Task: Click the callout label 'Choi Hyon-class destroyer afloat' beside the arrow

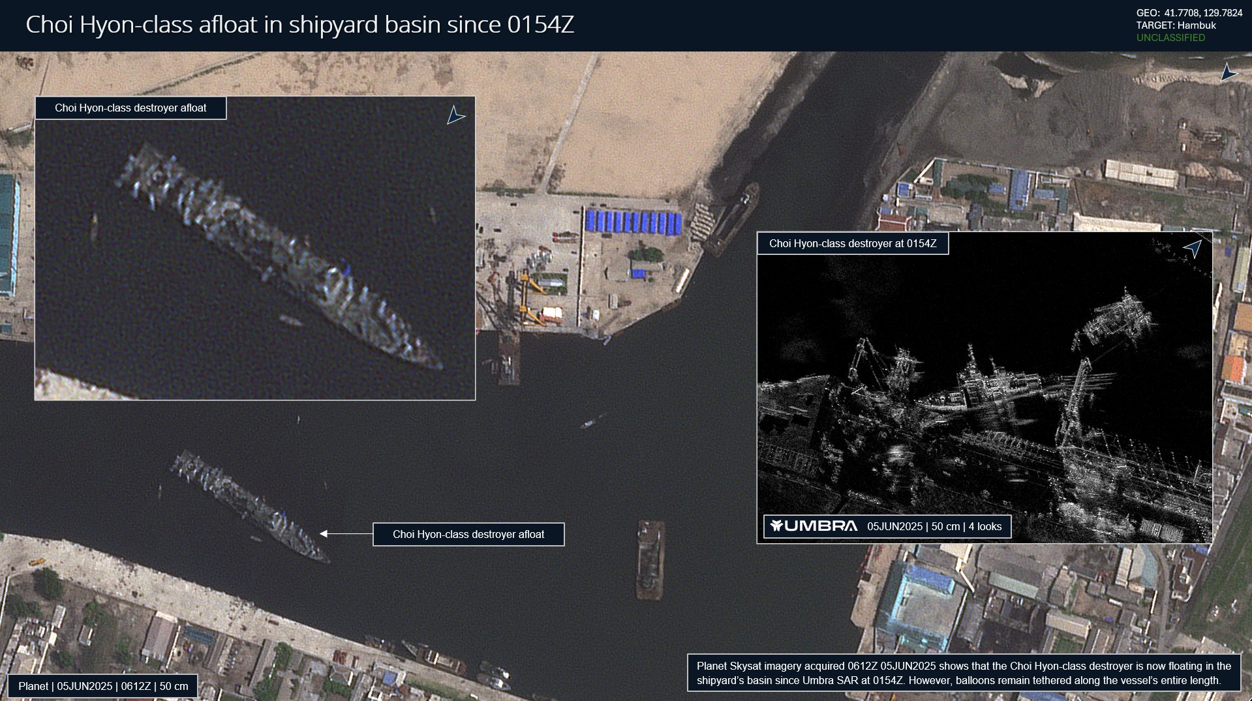Action: point(468,535)
